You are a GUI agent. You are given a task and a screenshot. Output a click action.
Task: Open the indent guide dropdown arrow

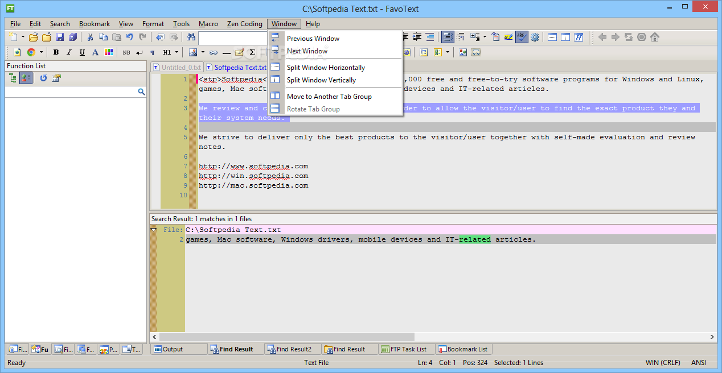pyautogui.click(x=485, y=37)
